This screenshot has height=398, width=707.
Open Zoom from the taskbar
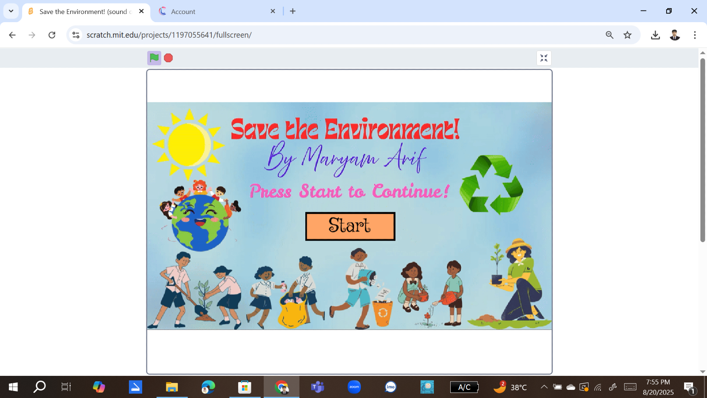[354, 387]
